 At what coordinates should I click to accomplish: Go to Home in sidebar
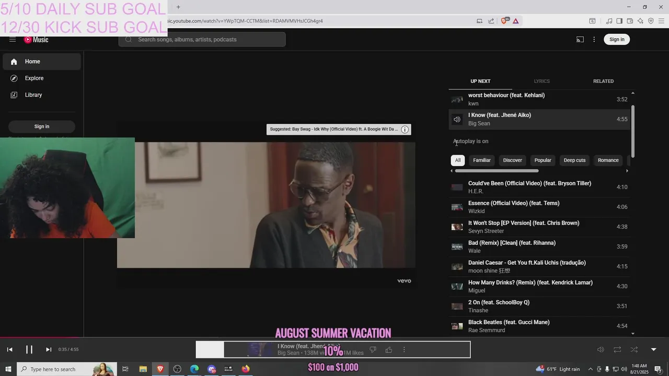[42, 62]
